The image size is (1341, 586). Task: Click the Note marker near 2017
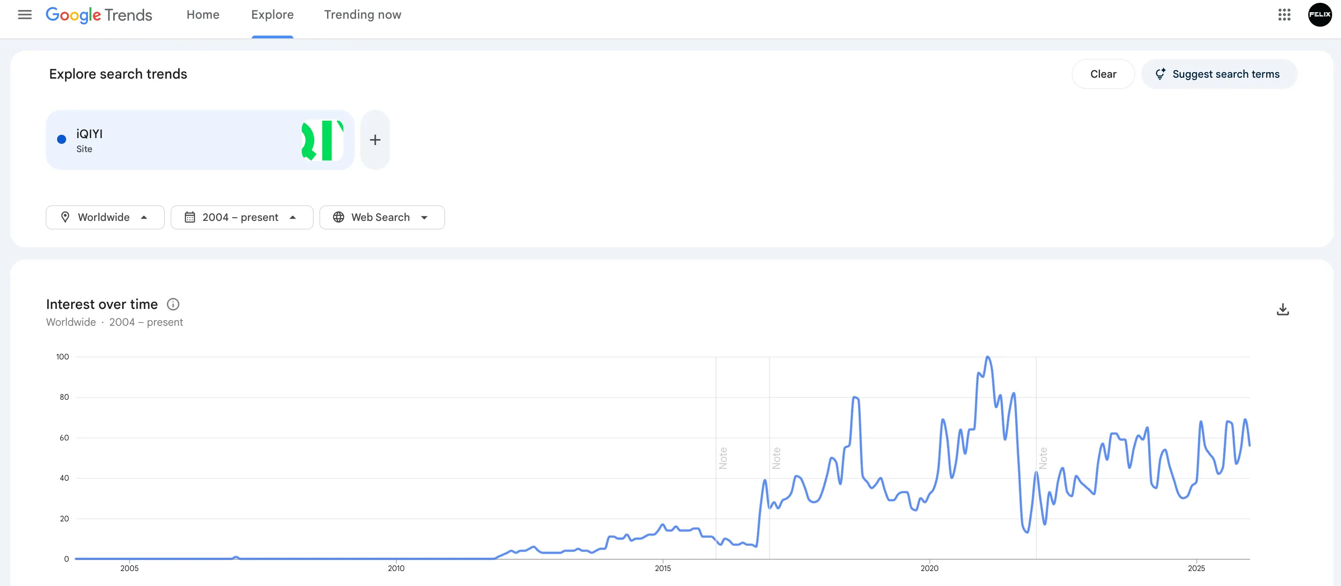click(x=776, y=458)
